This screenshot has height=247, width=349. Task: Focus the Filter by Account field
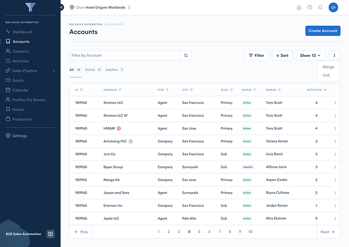pyautogui.click(x=125, y=55)
